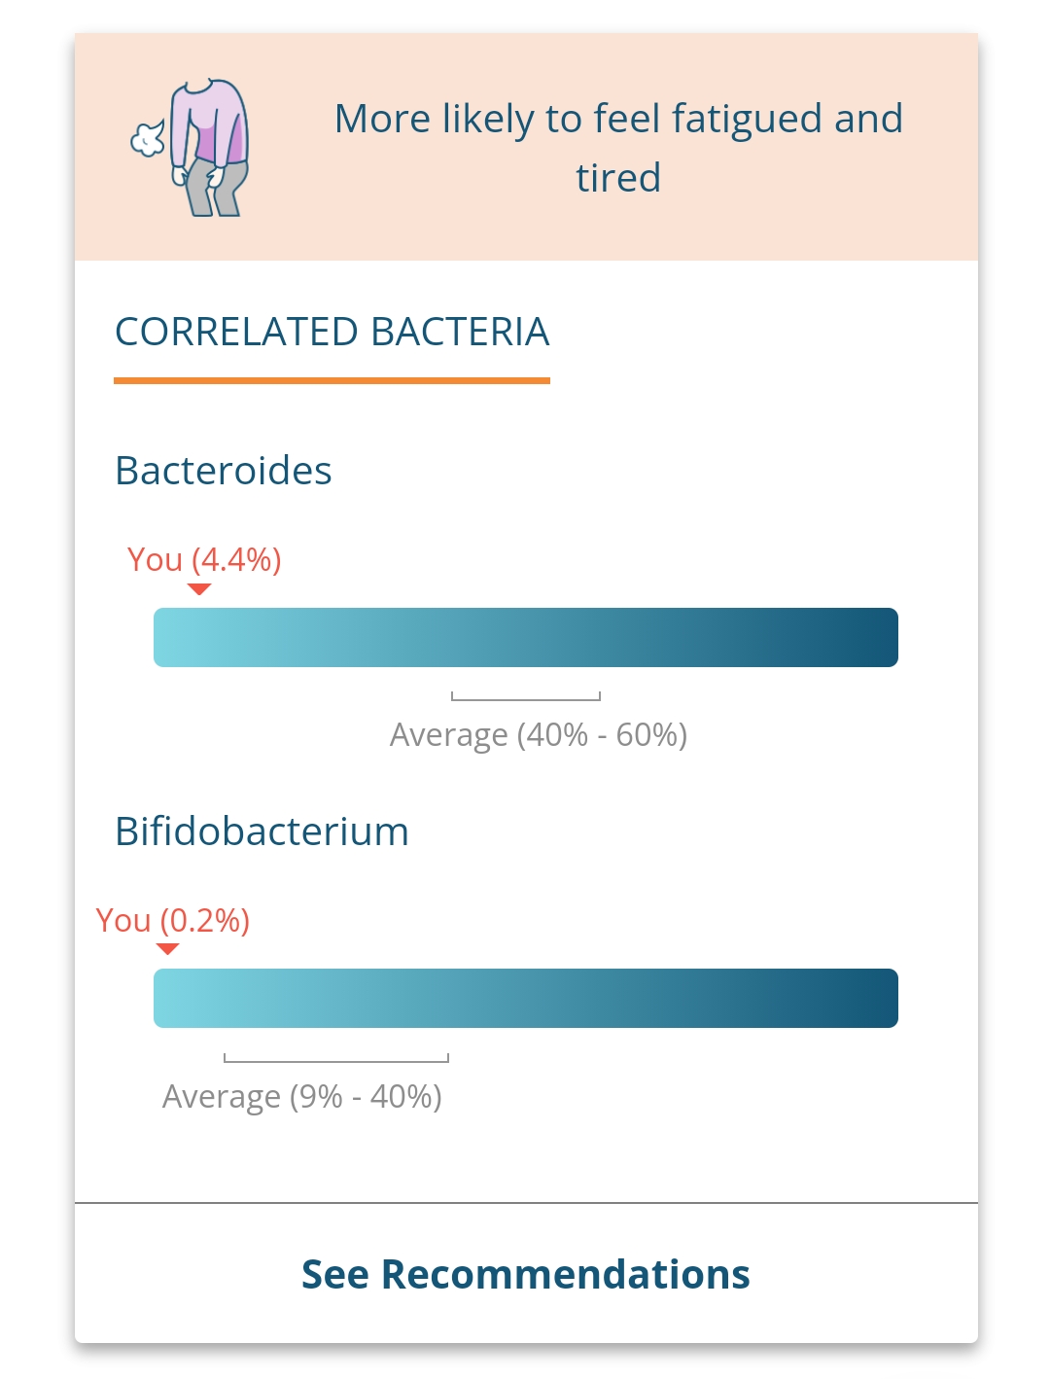Click the Bifidobacterium gradient level bar
Screen dimensions: 1050x1379
click(x=526, y=999)
